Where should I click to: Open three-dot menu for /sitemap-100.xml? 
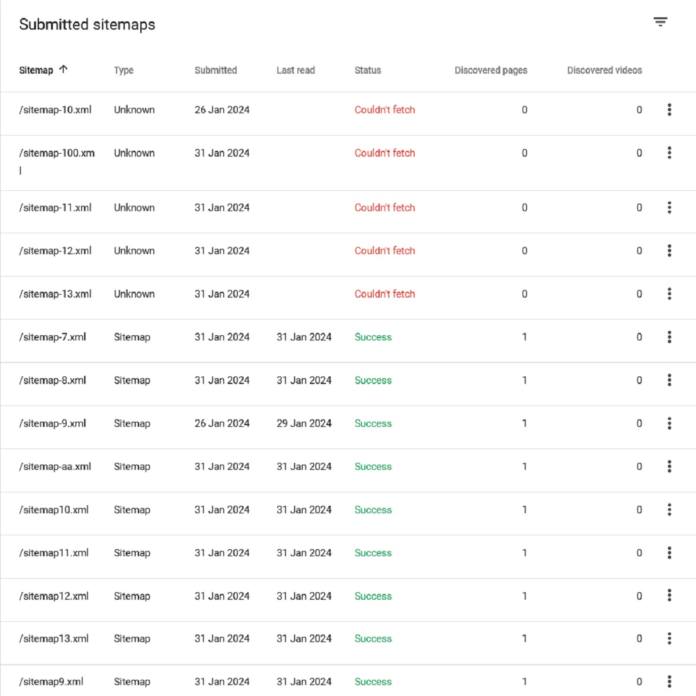click(669, 153)
